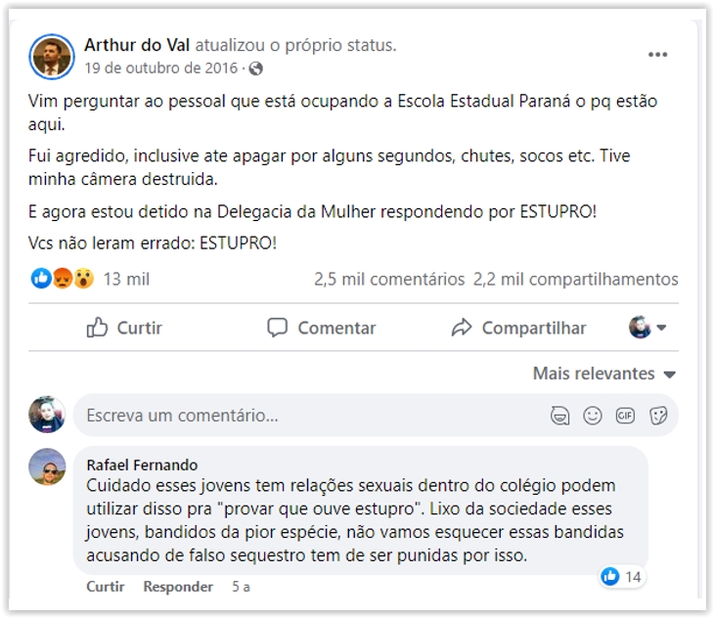Open Arthur do Val's profile name link

(137, 45)
